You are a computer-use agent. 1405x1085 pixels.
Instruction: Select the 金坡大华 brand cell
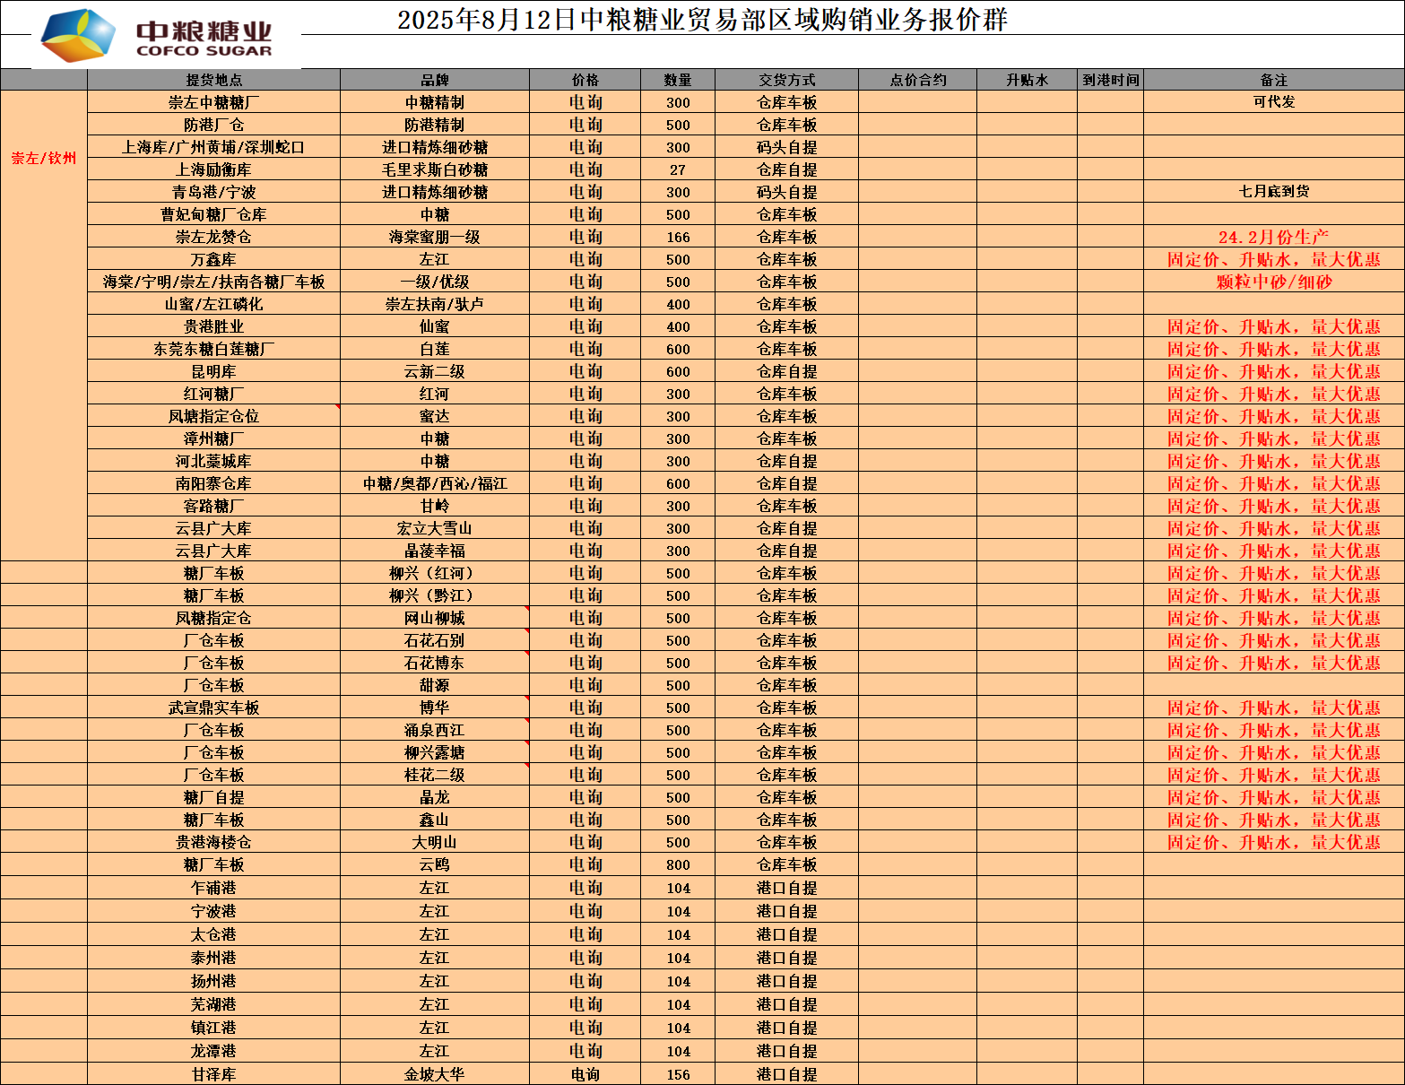click(434, 1074)
